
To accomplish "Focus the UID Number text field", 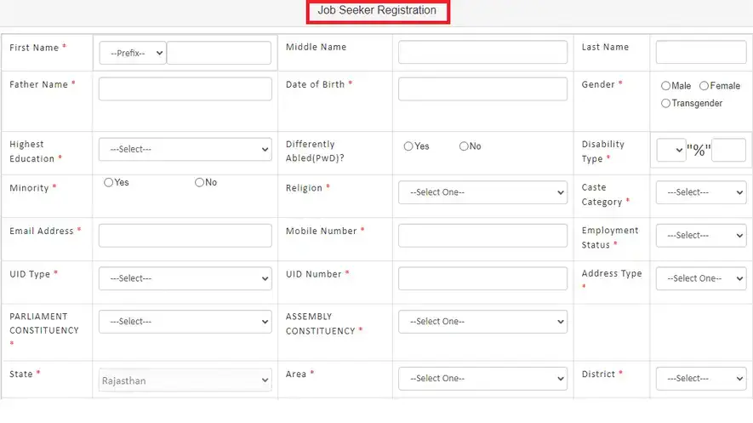I will pos(482,278).
